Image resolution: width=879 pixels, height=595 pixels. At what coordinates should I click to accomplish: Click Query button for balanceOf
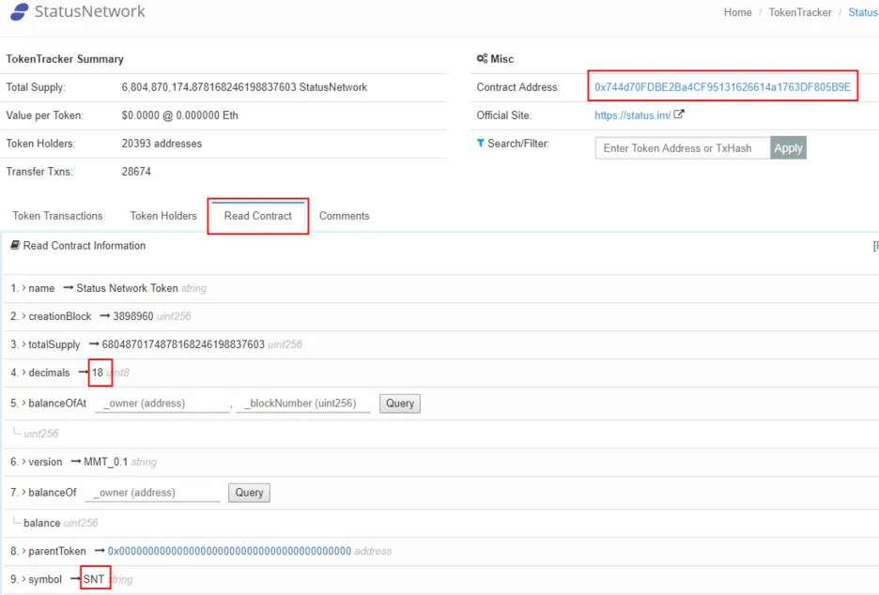tap(249, 493)
